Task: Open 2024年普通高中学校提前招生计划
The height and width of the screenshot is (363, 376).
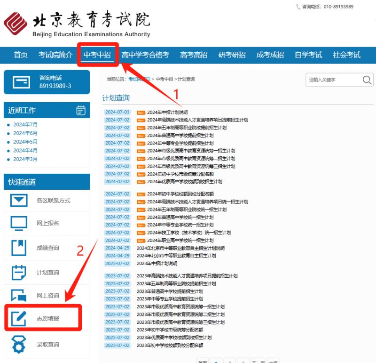Action: (180, 136)
